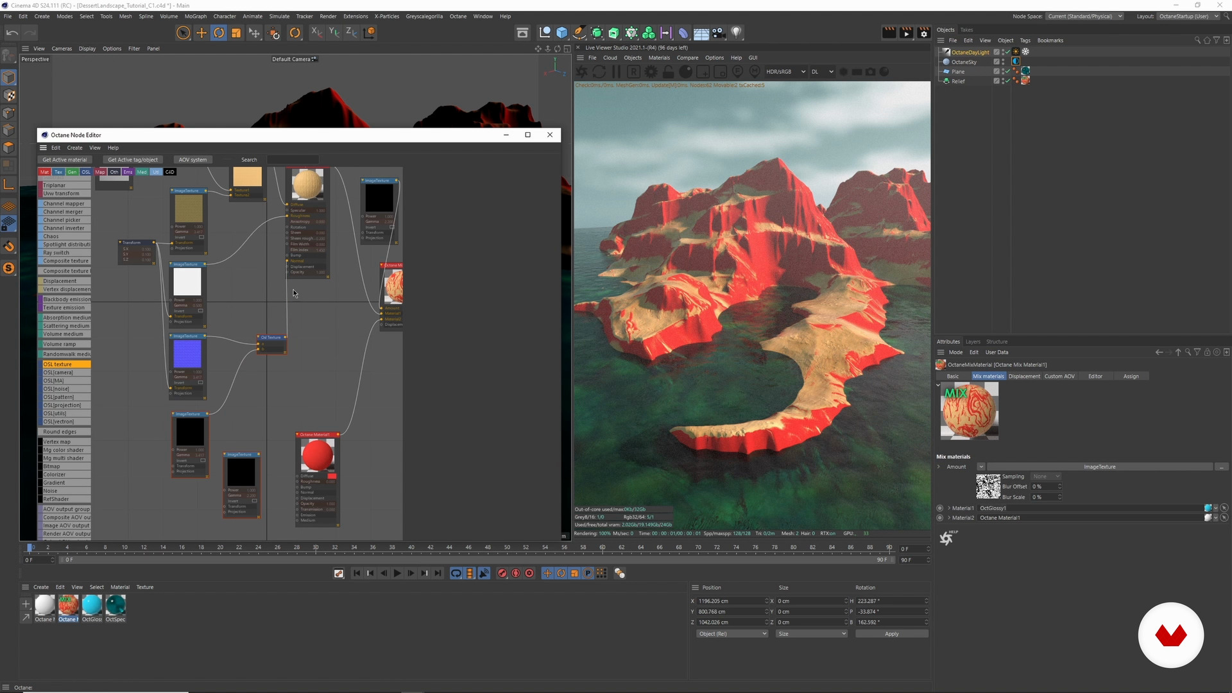This screenshot has width=1232, height=693.
Task: Select OSL texture in node list
Action: [66, 364]
